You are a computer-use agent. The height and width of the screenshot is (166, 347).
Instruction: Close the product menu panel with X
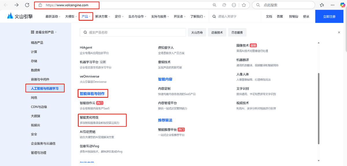[x=339, y=32]
